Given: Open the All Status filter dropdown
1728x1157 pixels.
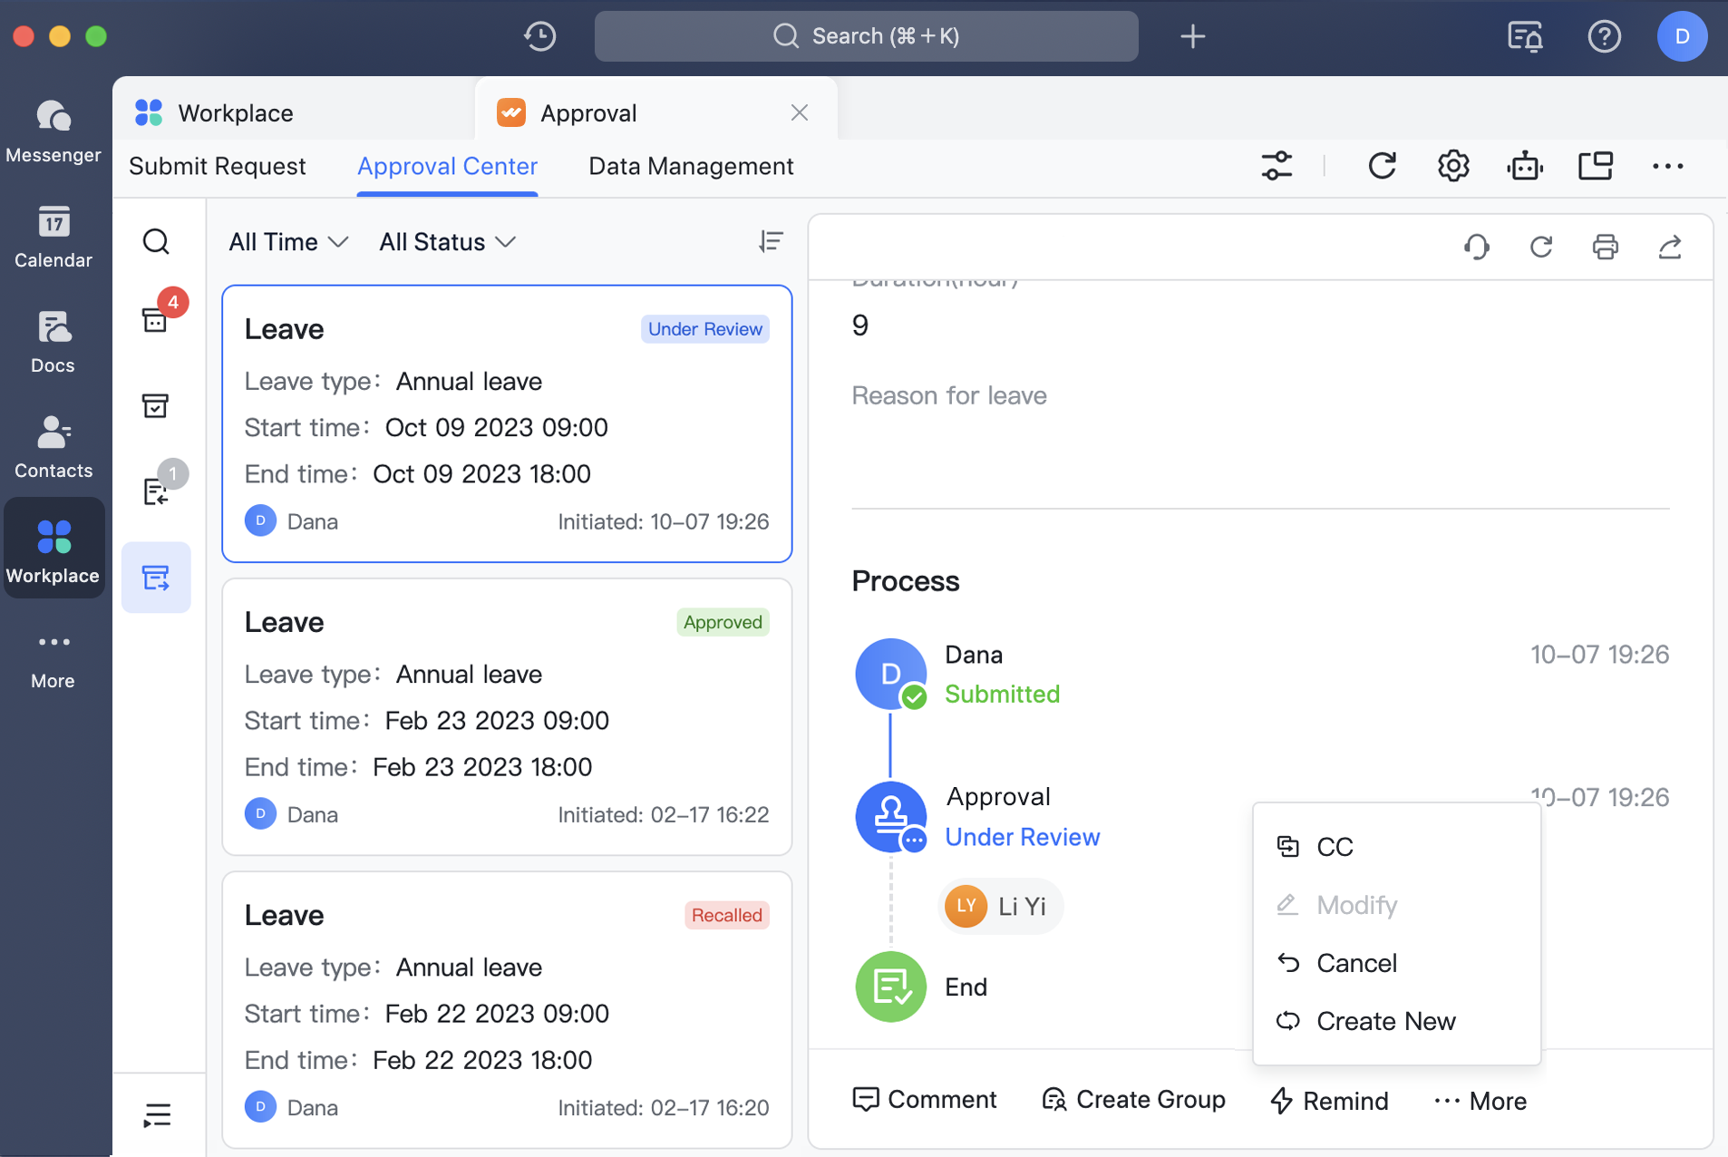Looking at the screenshot, I should point(446,241).
